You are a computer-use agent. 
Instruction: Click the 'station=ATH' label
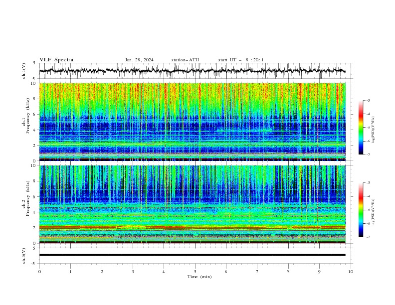[x=185, y=60]
